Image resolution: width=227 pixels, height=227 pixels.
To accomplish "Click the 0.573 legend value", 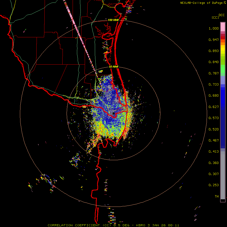I will 214,118.
